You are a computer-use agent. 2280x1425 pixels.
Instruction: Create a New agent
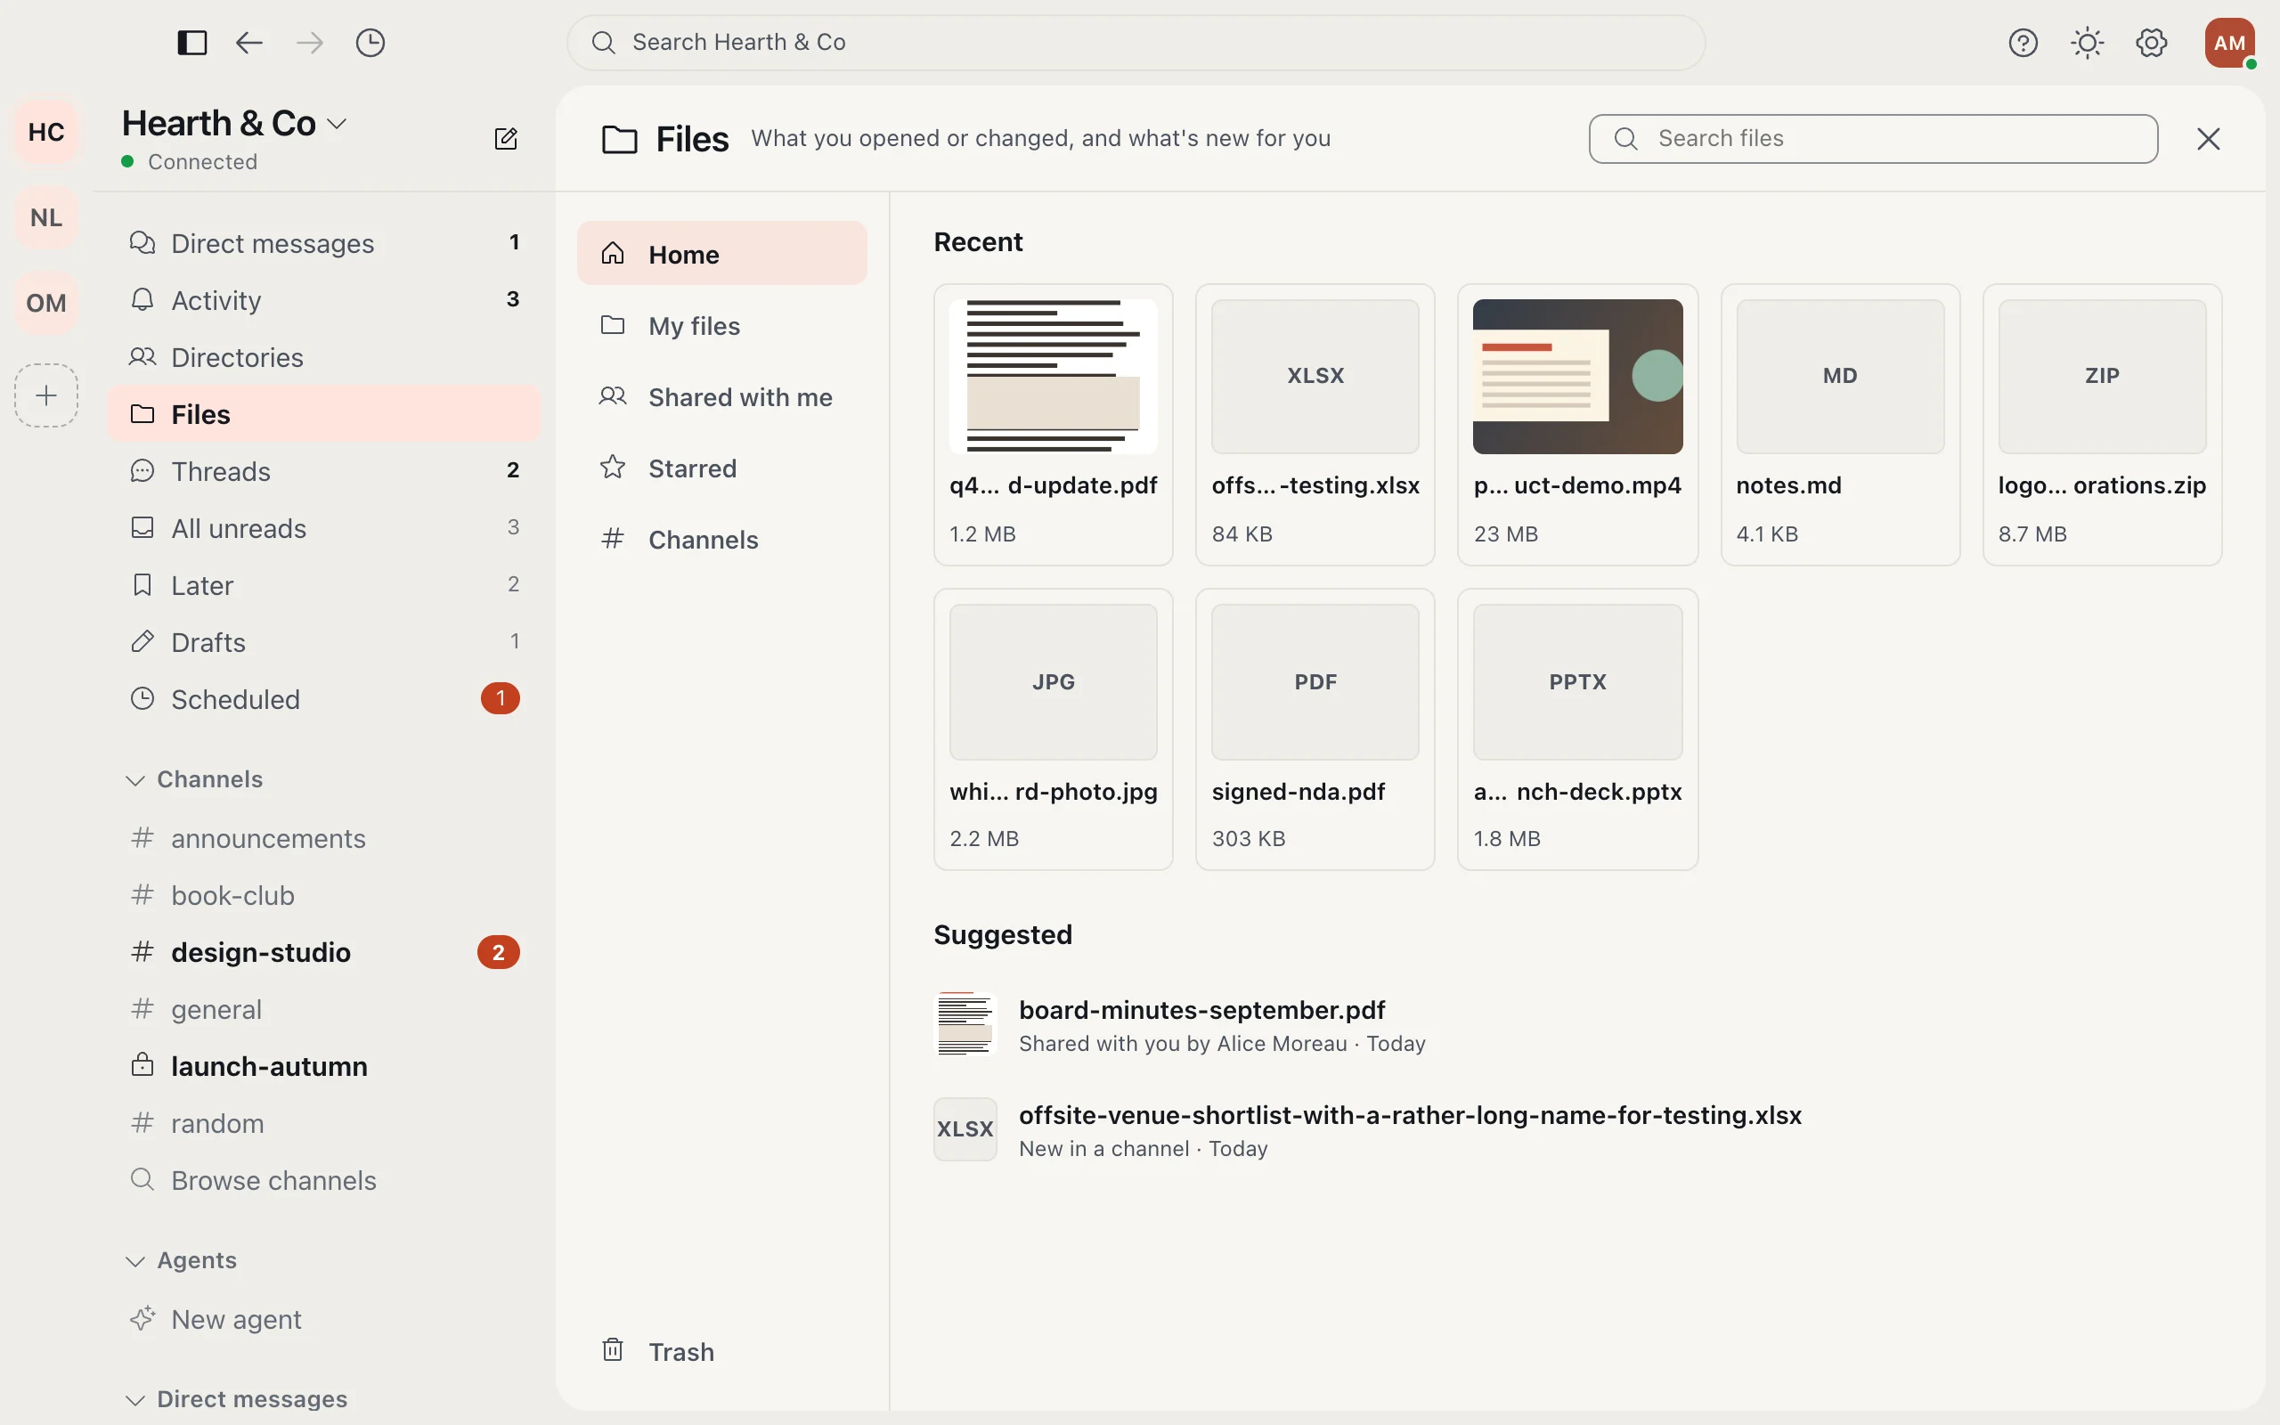(x=324, y=1318)
